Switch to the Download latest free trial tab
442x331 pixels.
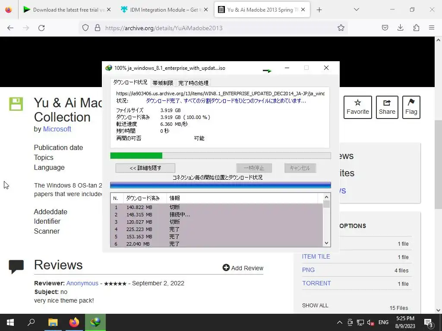tap(67, 9)
